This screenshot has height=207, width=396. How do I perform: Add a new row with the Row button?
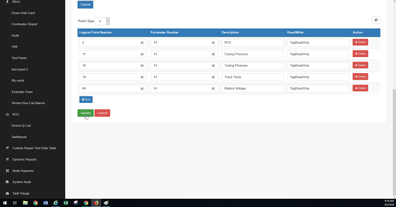86,100
